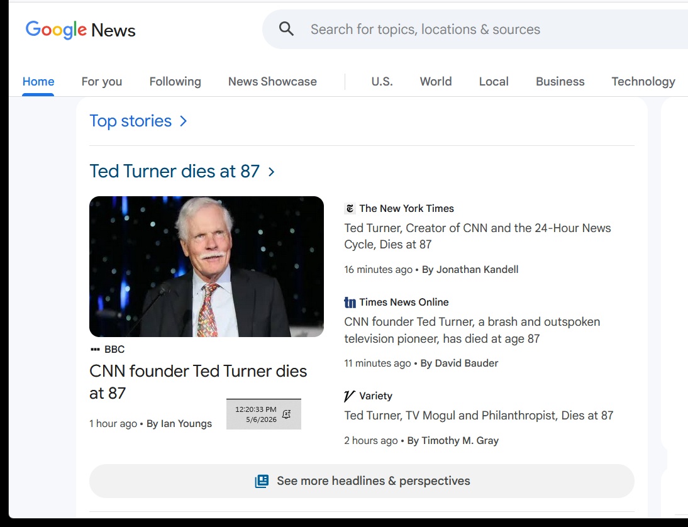Click the Google News logo
The height and width of the screenshot is (527, 688).
click(80, 30)
